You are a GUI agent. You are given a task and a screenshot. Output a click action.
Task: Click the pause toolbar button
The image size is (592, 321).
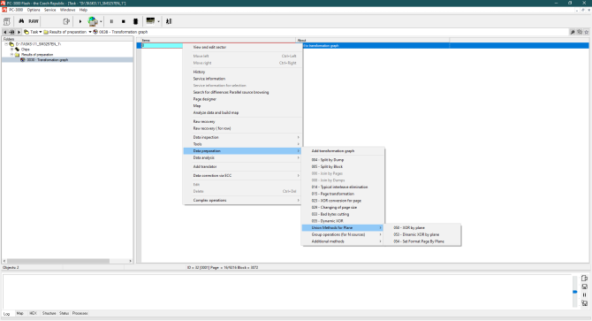(111, 21)
